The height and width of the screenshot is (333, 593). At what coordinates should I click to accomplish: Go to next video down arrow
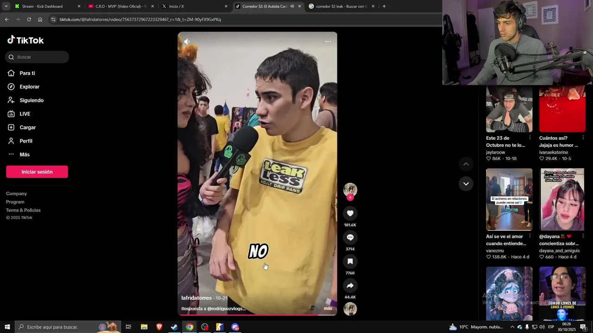tap(466, 184)
